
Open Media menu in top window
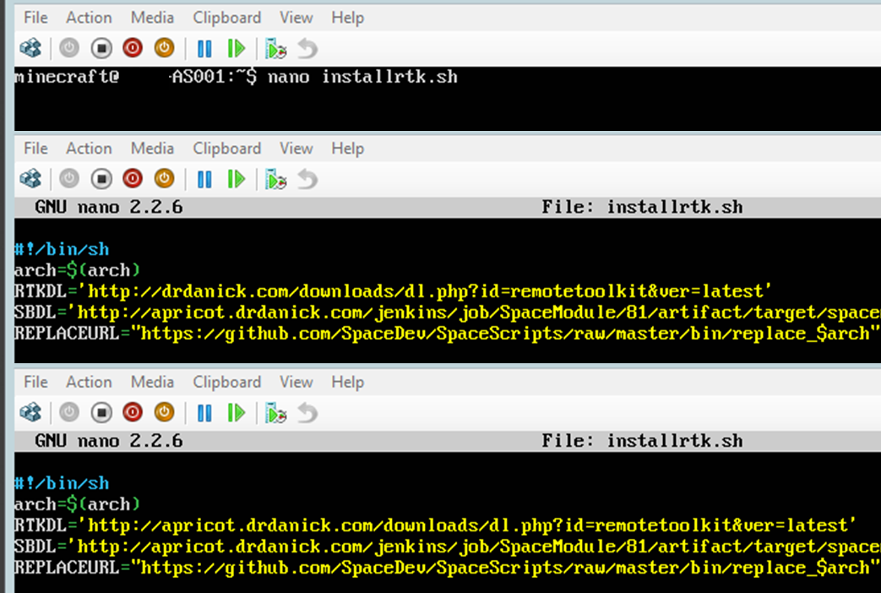tap(152, 18)
